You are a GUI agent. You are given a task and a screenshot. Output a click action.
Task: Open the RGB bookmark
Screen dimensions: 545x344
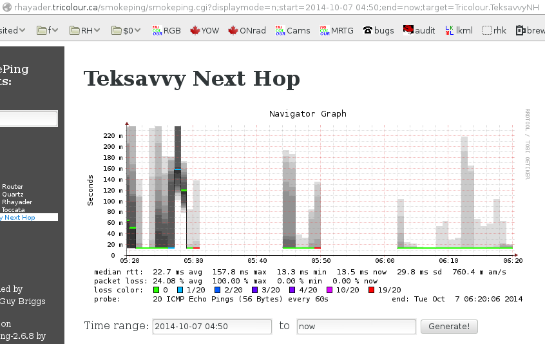(x=166, y=30)
